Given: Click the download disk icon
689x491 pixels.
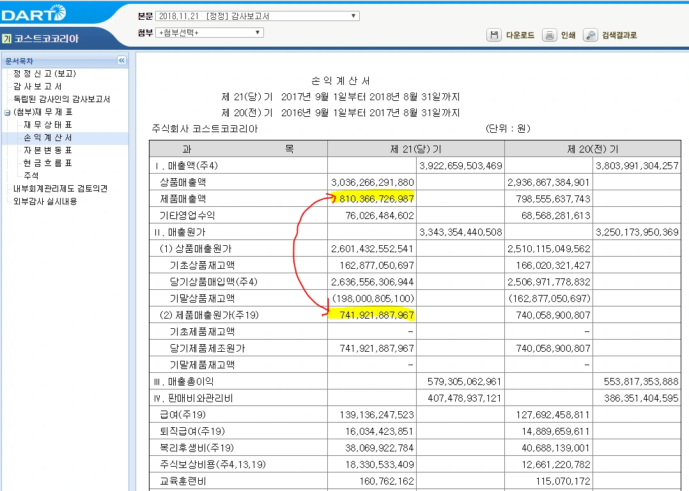Looking at the screenshot, I should click(x=494, y=35).
